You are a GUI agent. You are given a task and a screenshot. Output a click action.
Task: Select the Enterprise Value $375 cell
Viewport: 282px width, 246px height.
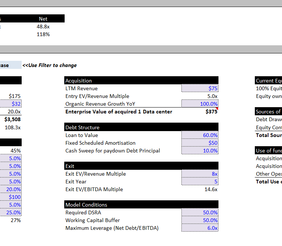(x=200, y=112)
